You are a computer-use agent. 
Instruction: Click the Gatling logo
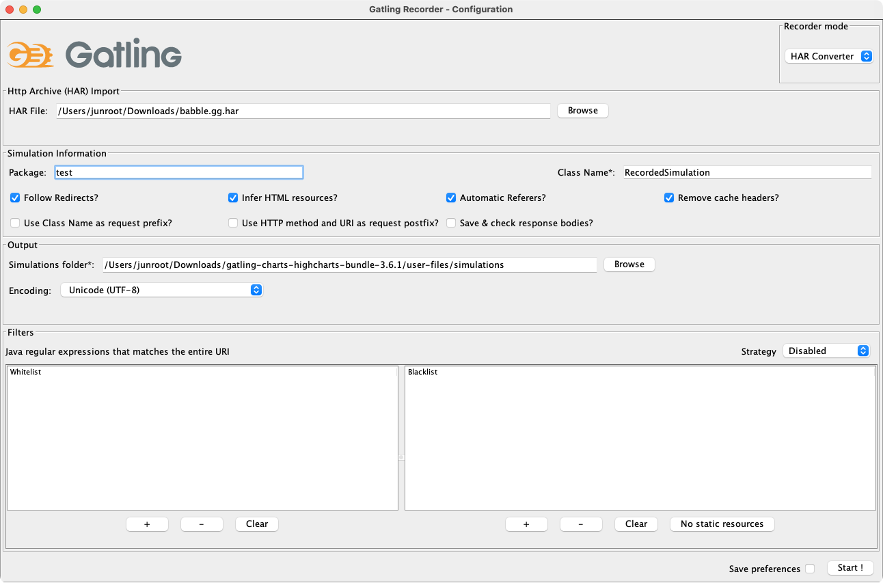[x=94, y=54]
